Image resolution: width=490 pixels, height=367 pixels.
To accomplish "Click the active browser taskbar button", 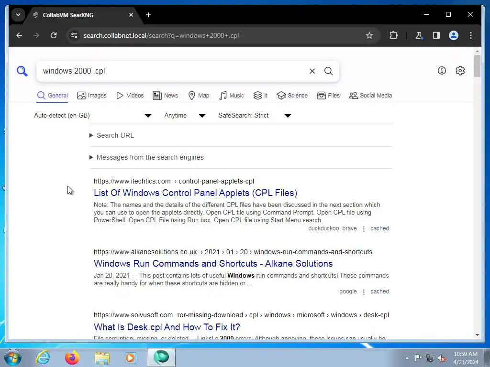I will pos(161,357).
